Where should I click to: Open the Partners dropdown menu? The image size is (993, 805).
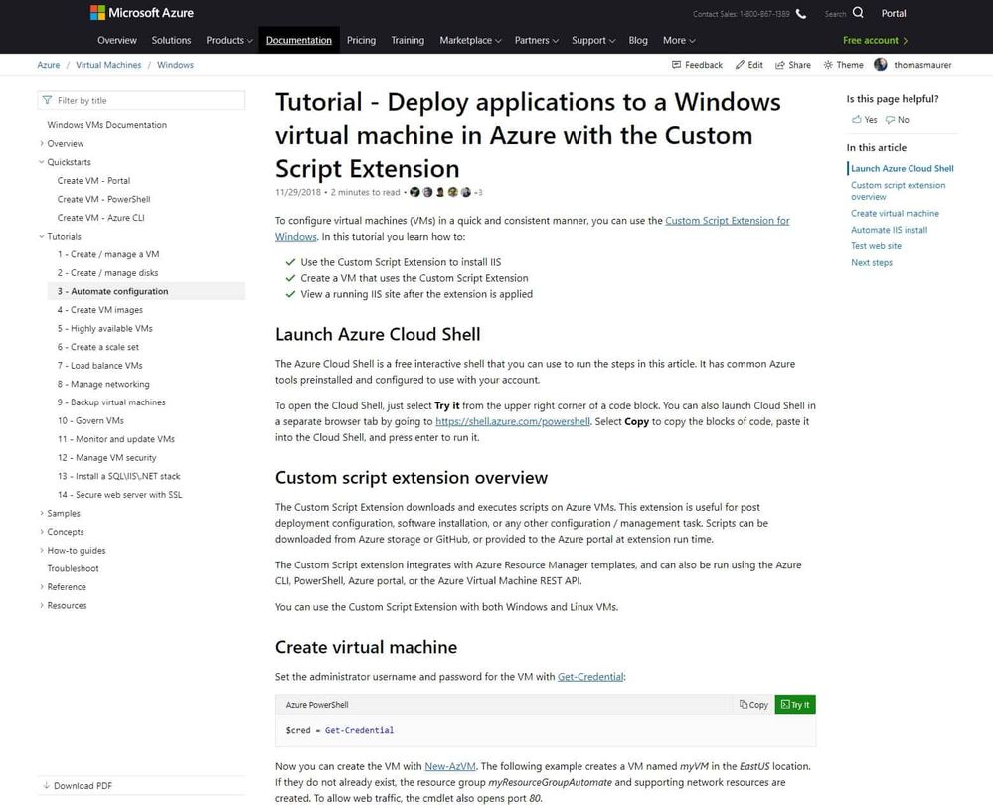click(537, 40)
